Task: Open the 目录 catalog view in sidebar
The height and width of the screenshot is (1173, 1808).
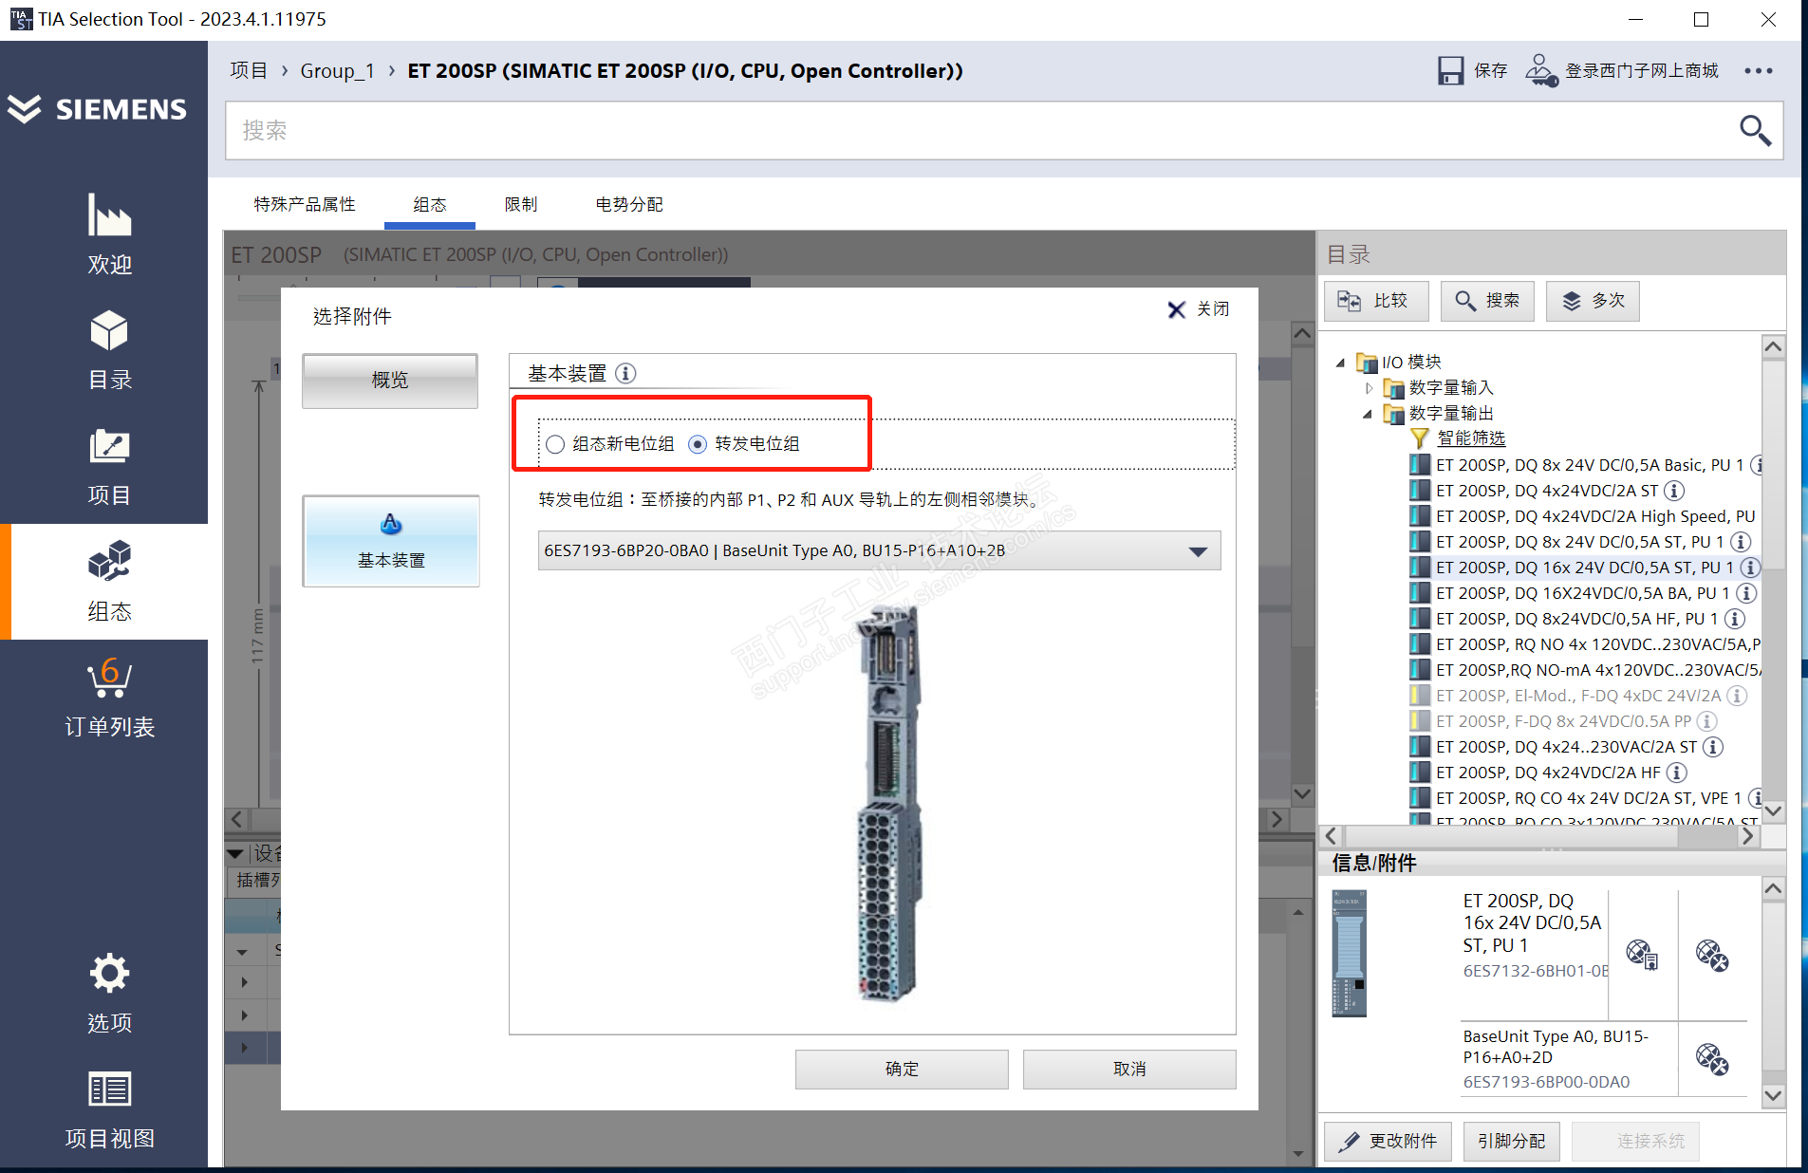Action: [109, 350]
